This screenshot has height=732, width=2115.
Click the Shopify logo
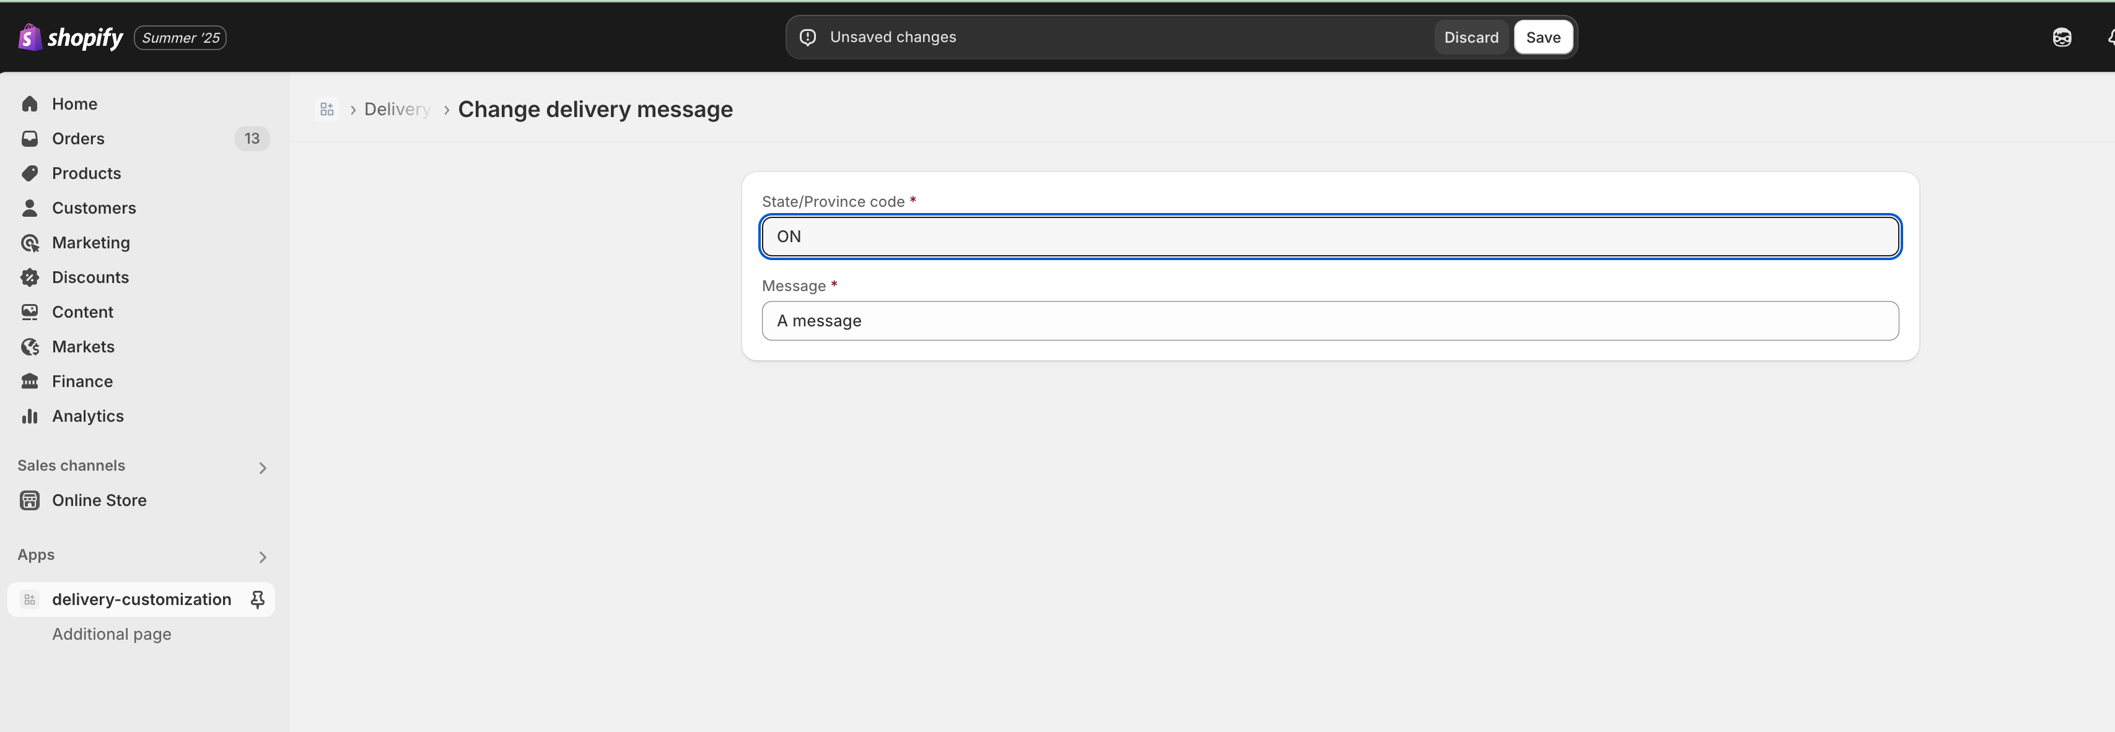click(71, 37)
